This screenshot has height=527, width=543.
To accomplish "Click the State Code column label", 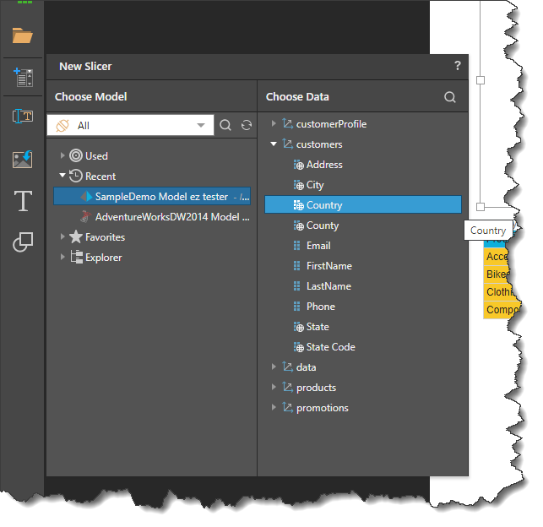I will pyautogui.click(x=331, y=347).
